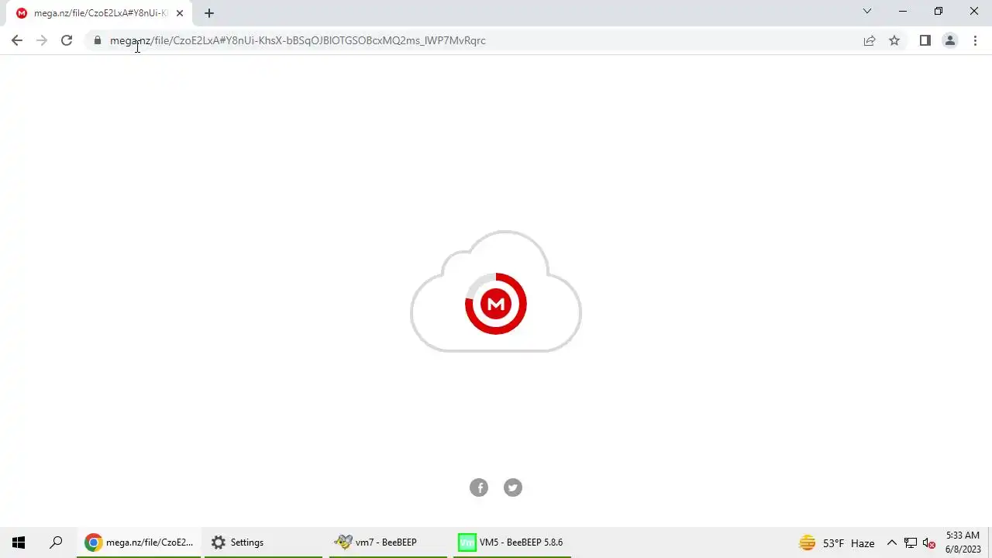Screen dimensions: 992x558
Task: Open the Chrome profile menu
Action: [949, 40]
